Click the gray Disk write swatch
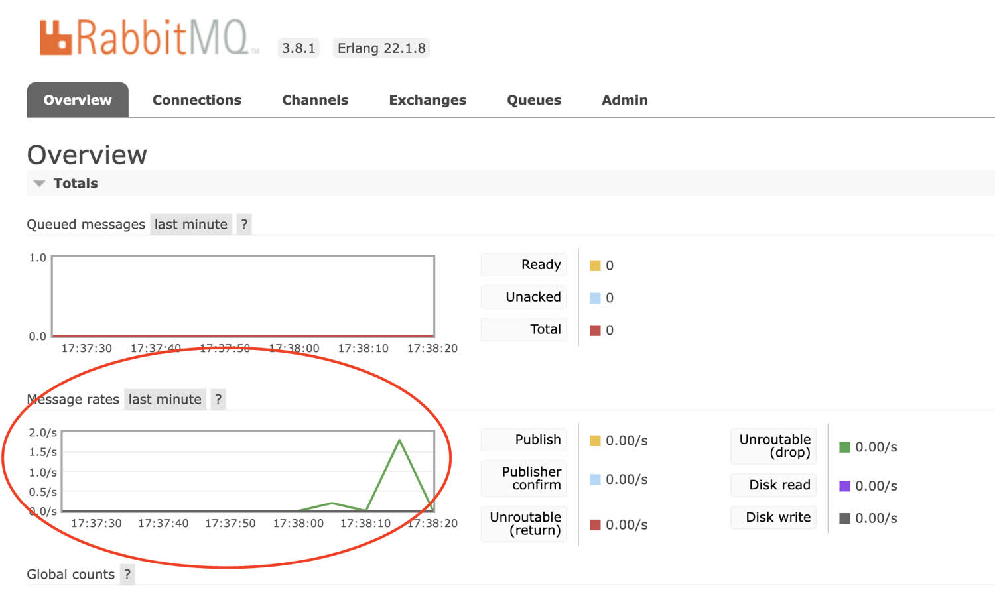995x592 pixels. pos(844,518)
